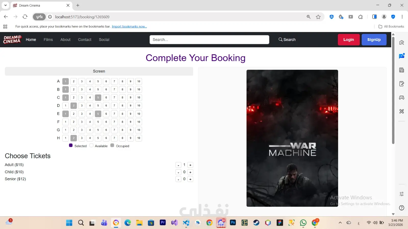The image size is (408, 229).
Task: Go back to the previous page
Action: [6, 17]
